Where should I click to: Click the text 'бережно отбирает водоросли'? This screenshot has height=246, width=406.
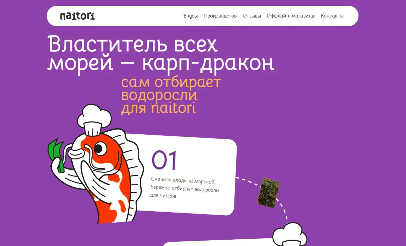tap(185, 189)
